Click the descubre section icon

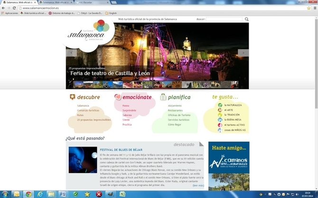[72, 97]
